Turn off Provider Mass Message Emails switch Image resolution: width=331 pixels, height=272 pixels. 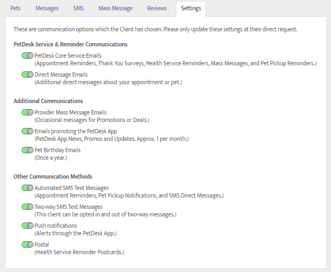(x=28, y=112)
